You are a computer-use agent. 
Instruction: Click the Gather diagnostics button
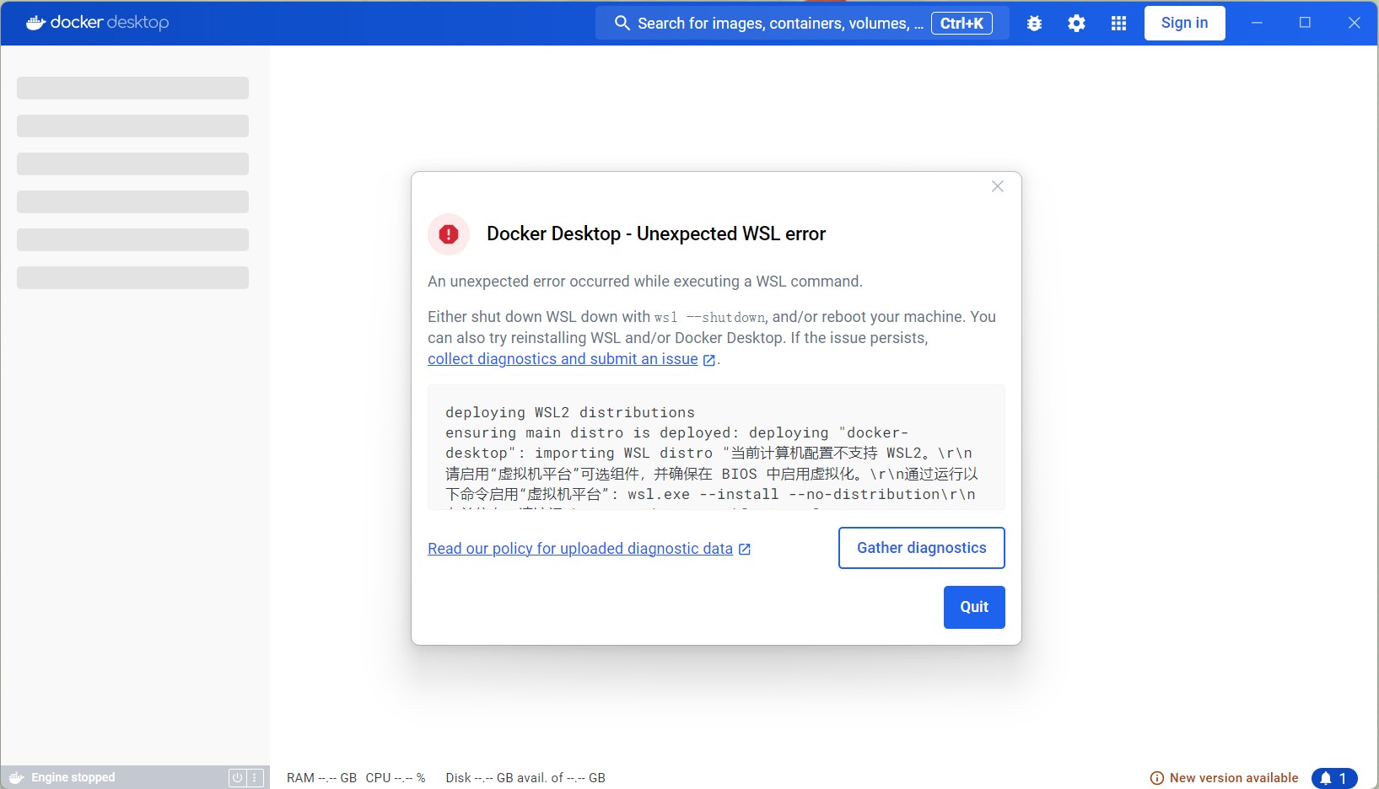pyautogui.click(x=921, y=548)
